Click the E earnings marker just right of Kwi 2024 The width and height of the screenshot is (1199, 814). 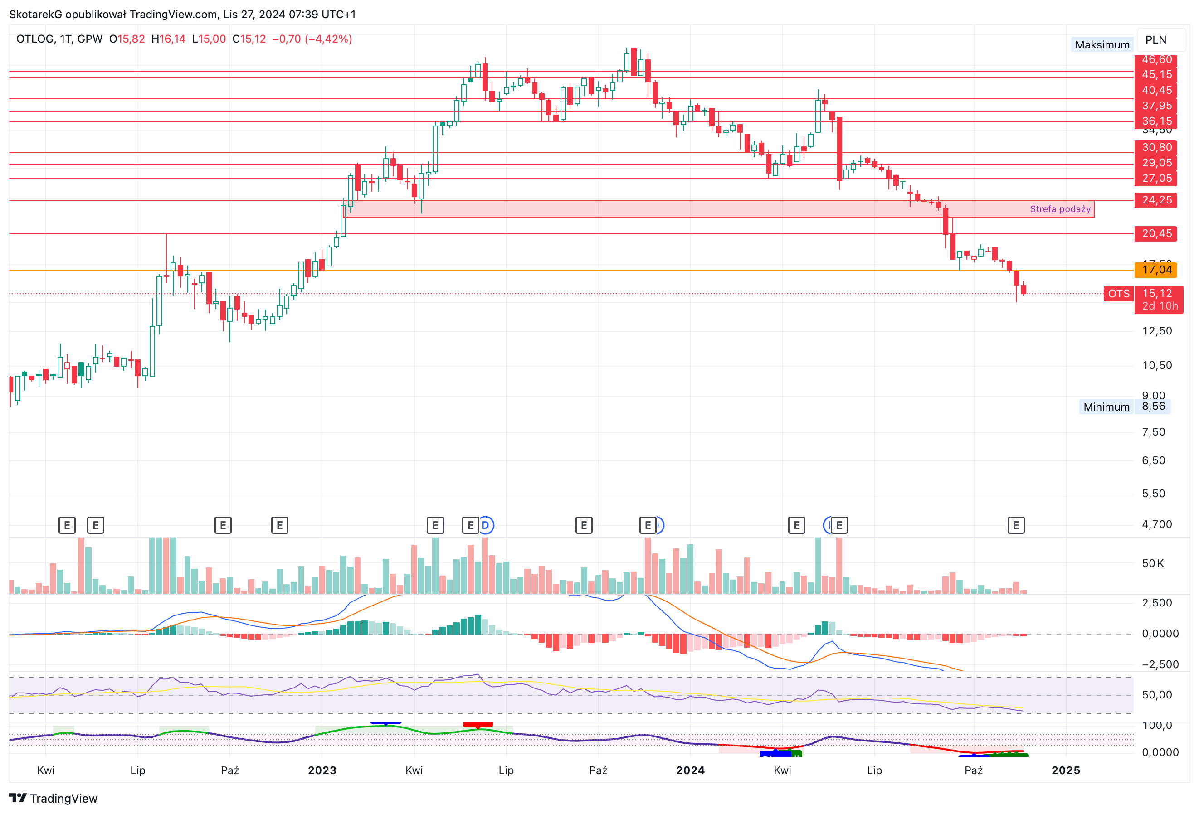(x=797, y=525)
